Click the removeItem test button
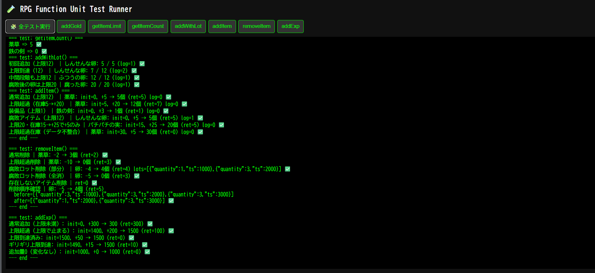The image size is (595, 273). [256, 26]
